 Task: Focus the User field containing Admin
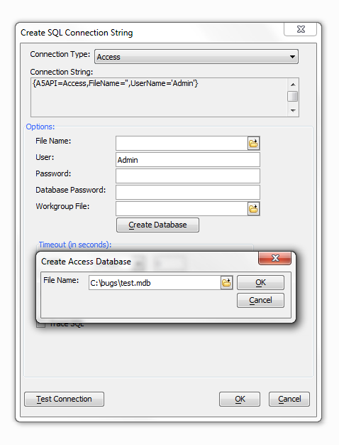pyautogui.click(x=188, y=160)
